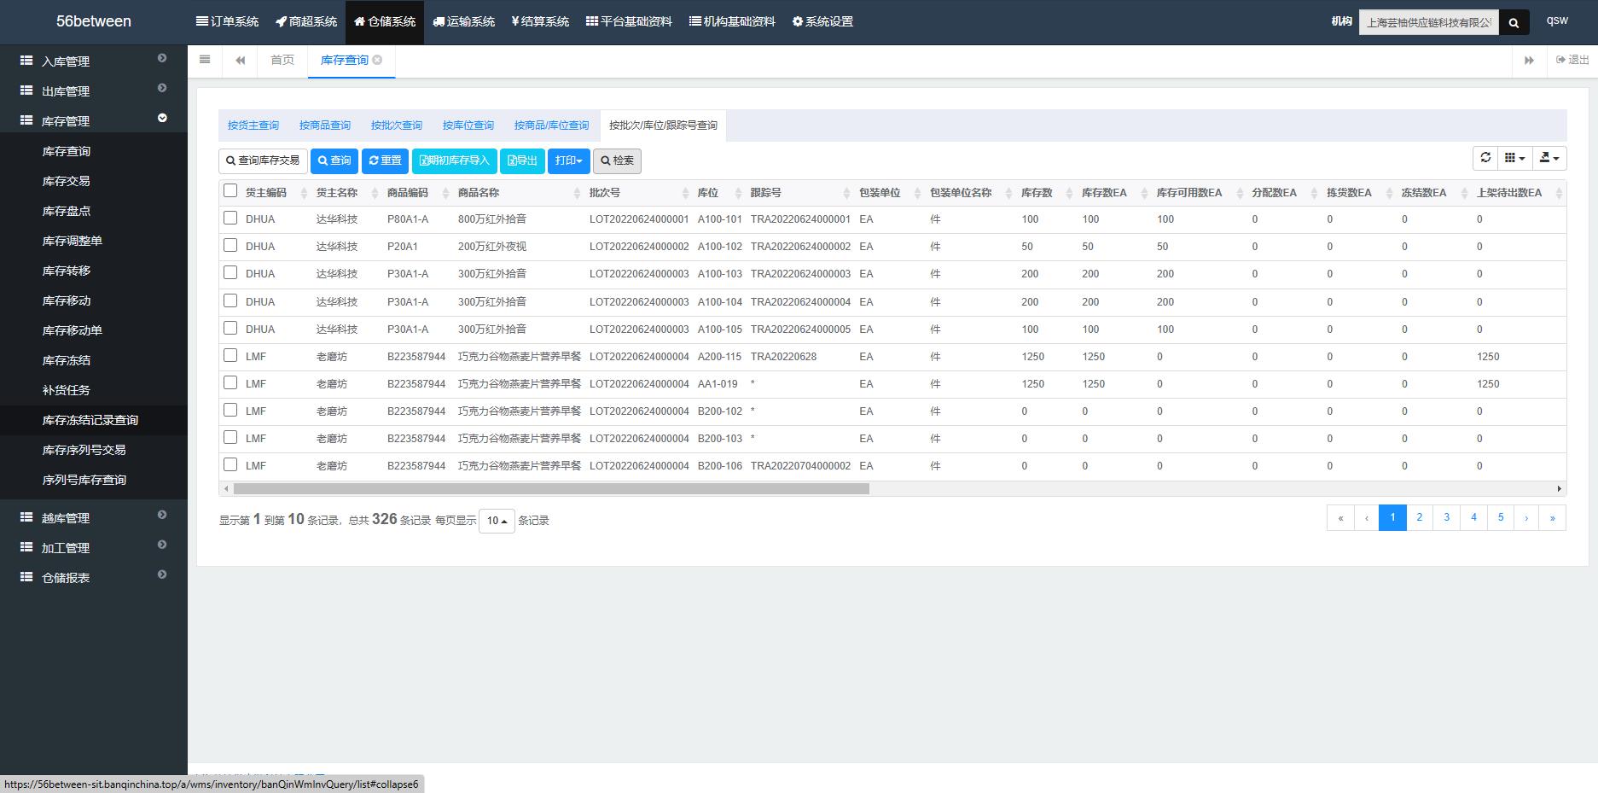Screen dimensions: 1598x793
Task: Check the row for LOT20220624000001 A100-101
Action: pos(230,219)
